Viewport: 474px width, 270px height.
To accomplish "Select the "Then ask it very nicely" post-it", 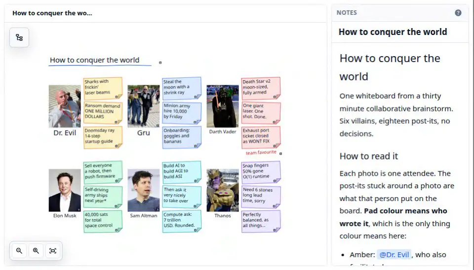I will coord(182,197).
